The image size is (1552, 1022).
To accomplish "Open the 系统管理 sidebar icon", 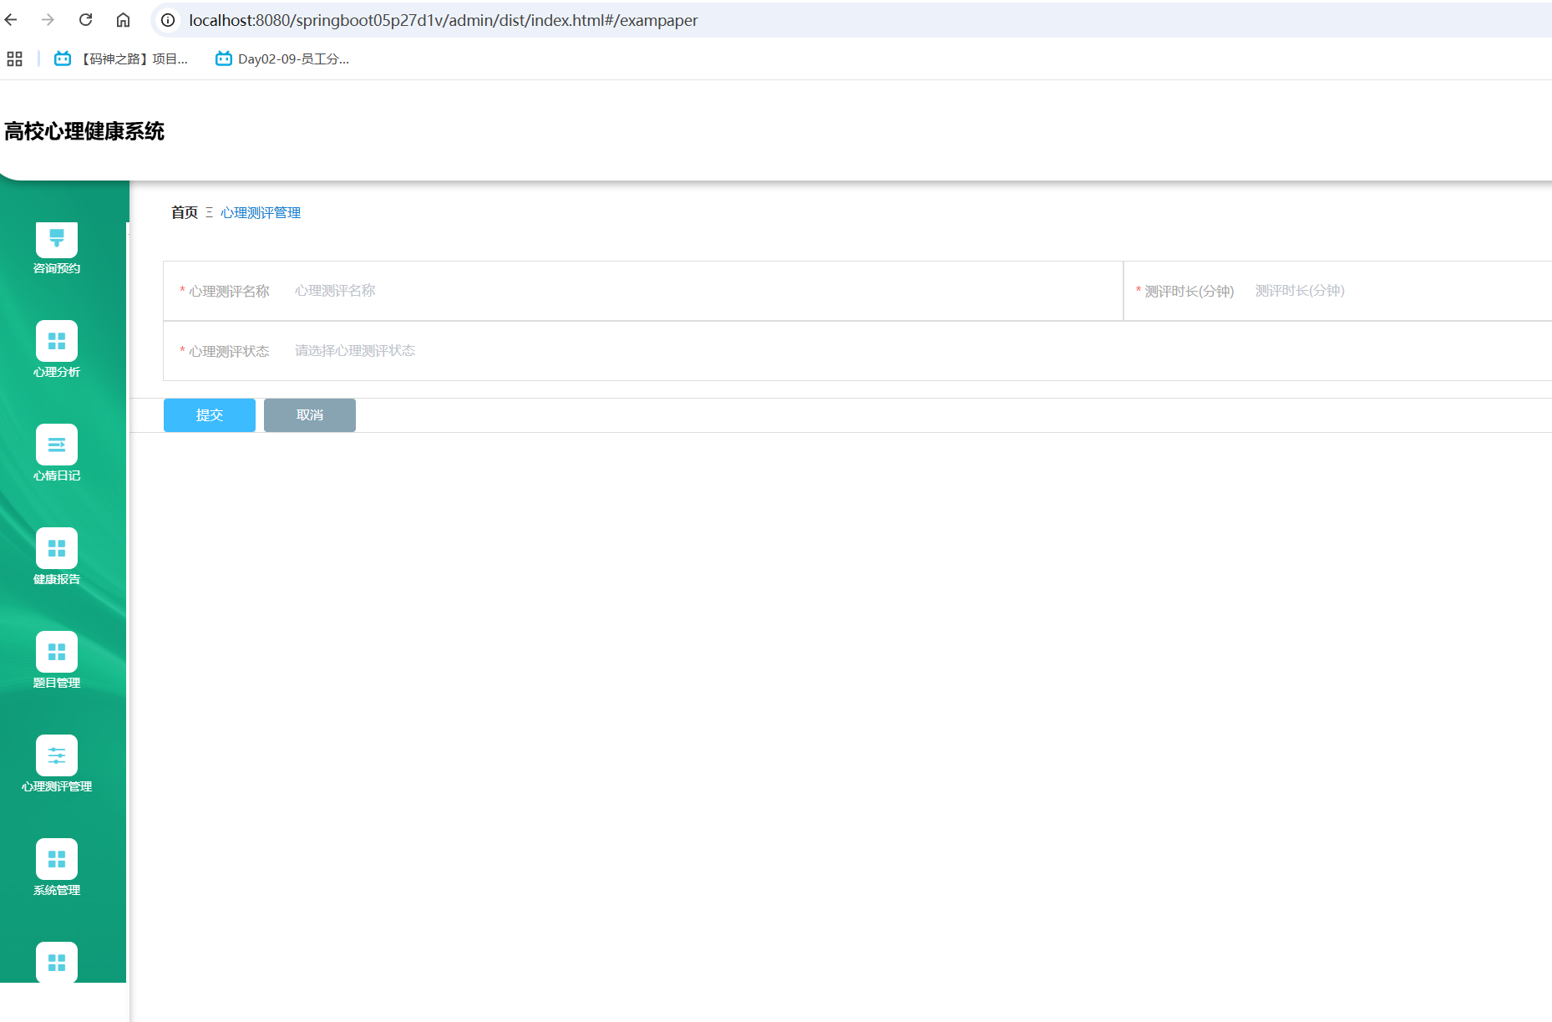I will (57, 859).
